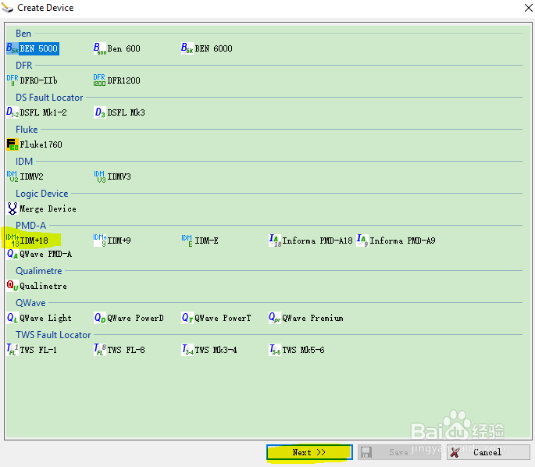Click the Create Device title bar icon
535x467 pixels.
coord(7,8)
